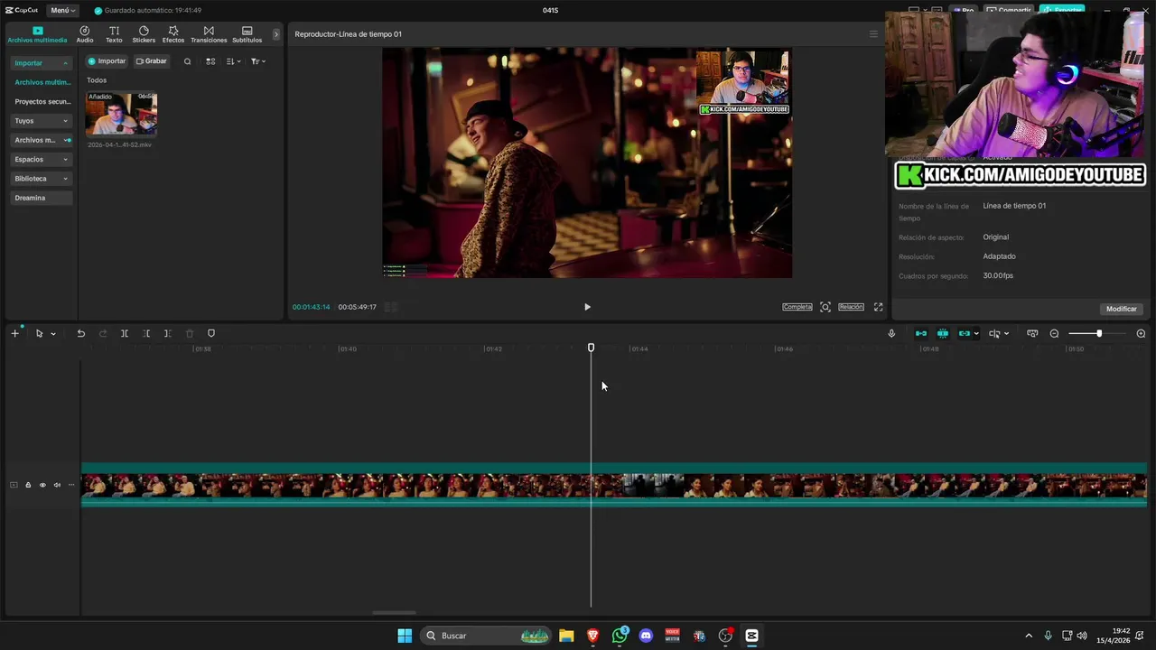Image resolution: width=1156 pixels, height=650 pixels.
Task: Select the Archivos multimedia tab
Action: (x=37, y=34)
